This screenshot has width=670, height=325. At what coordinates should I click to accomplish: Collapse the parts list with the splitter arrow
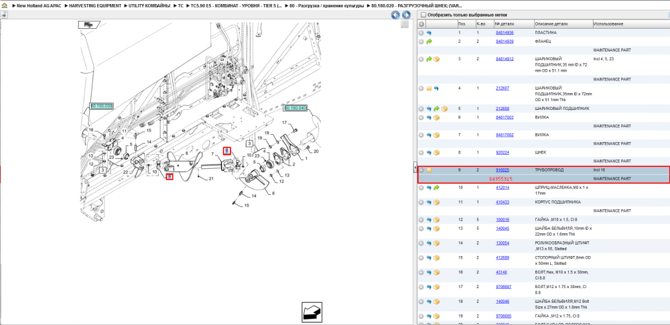[x=415, y=167]
